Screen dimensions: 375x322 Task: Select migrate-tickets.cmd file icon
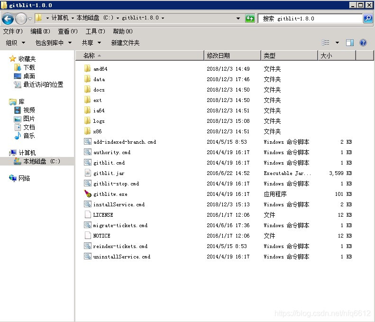pyautogui.click(x=88, y=225)
